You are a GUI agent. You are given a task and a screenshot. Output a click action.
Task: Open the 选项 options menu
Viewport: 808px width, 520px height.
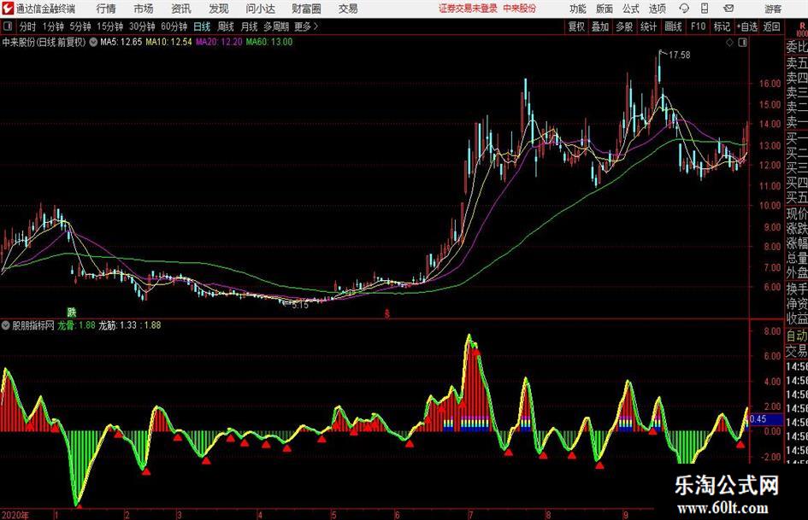click(x=657, y=9)
